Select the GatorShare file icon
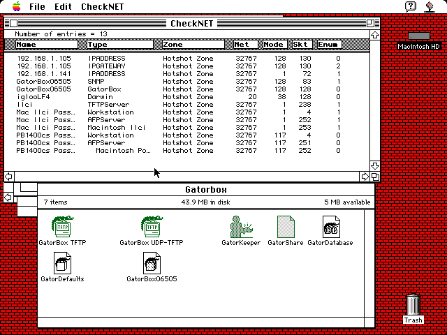Viewport: 447px width, 335px height. pos(286,227)
